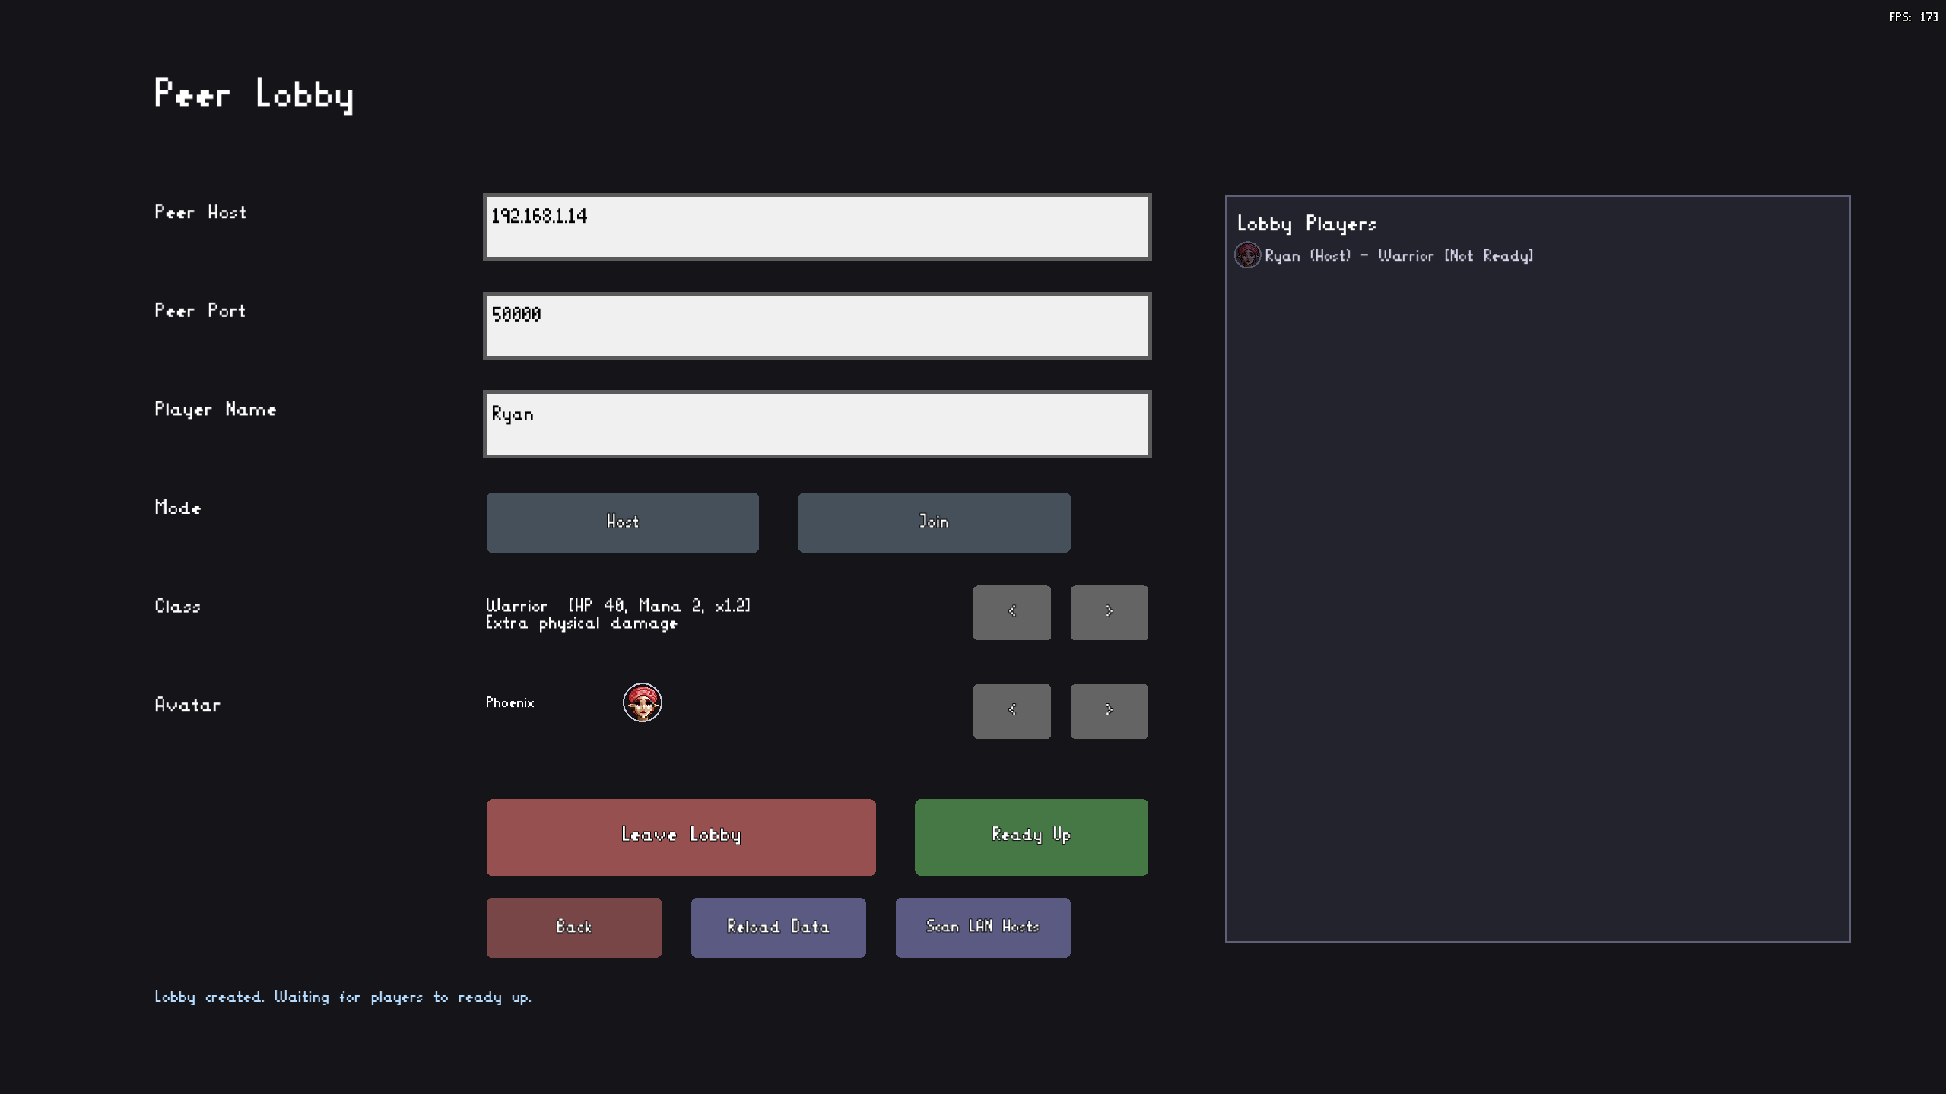Viewport: 1946px width, 1094px height.
Task: Click the Lobby Players panel header
Action: [1306, 224]
